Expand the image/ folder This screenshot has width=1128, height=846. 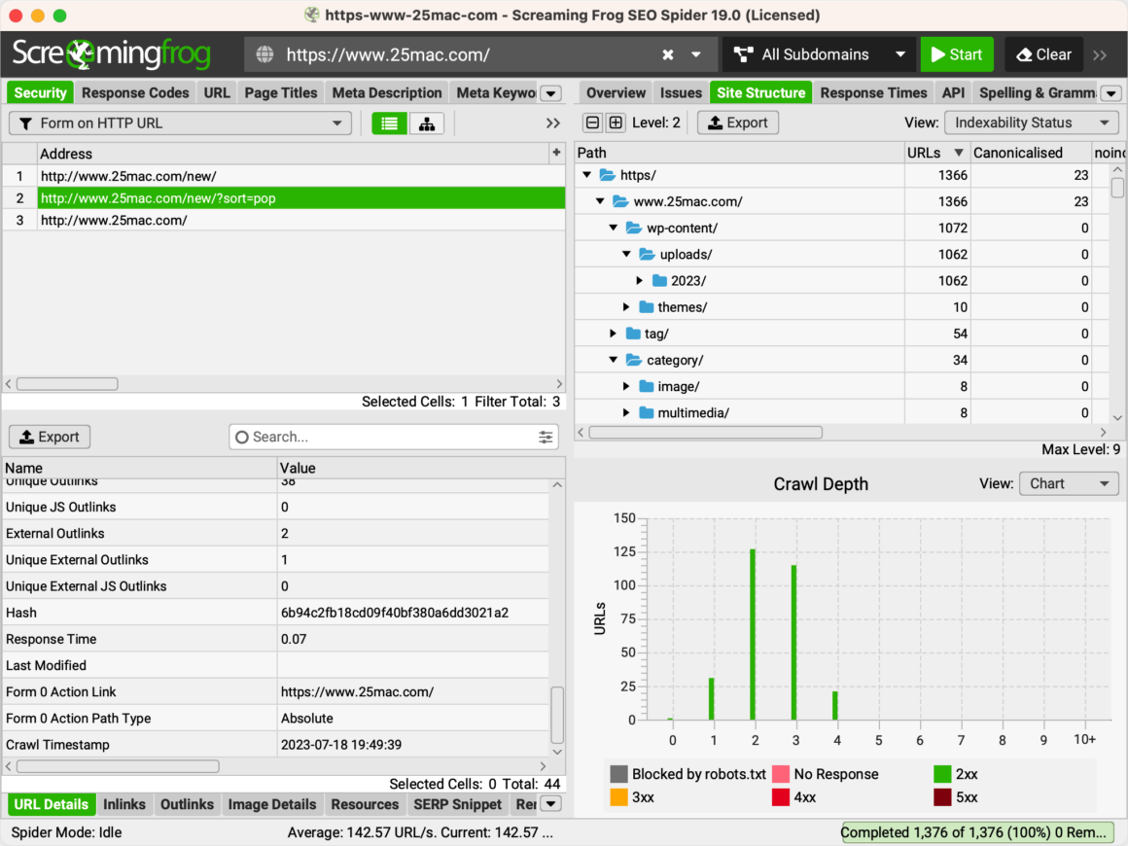point(626,386)
